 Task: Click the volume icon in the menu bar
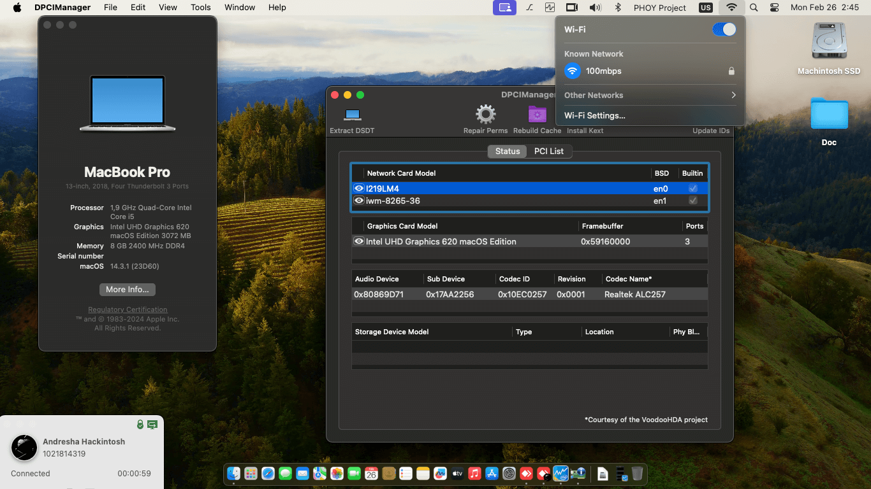click(596, 7)
